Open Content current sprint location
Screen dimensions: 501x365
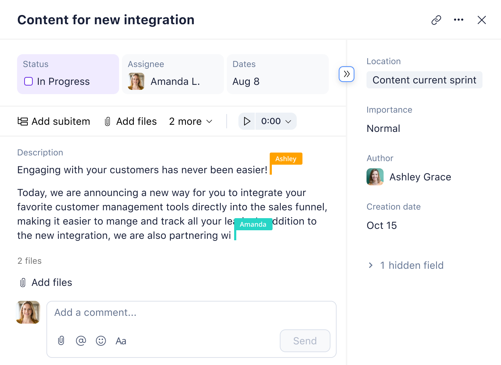(x=424, y=80)
